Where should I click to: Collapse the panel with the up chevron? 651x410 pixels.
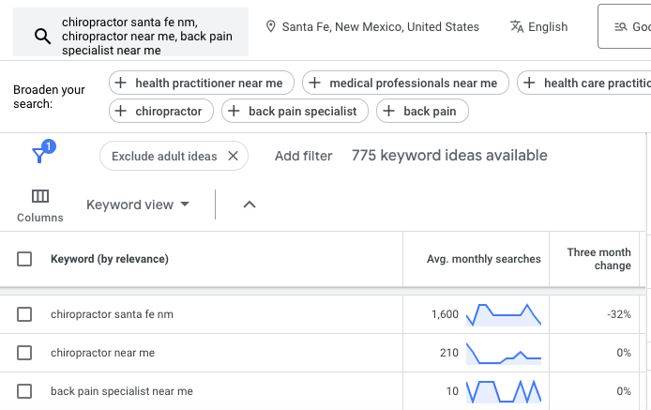coord(250,205)
